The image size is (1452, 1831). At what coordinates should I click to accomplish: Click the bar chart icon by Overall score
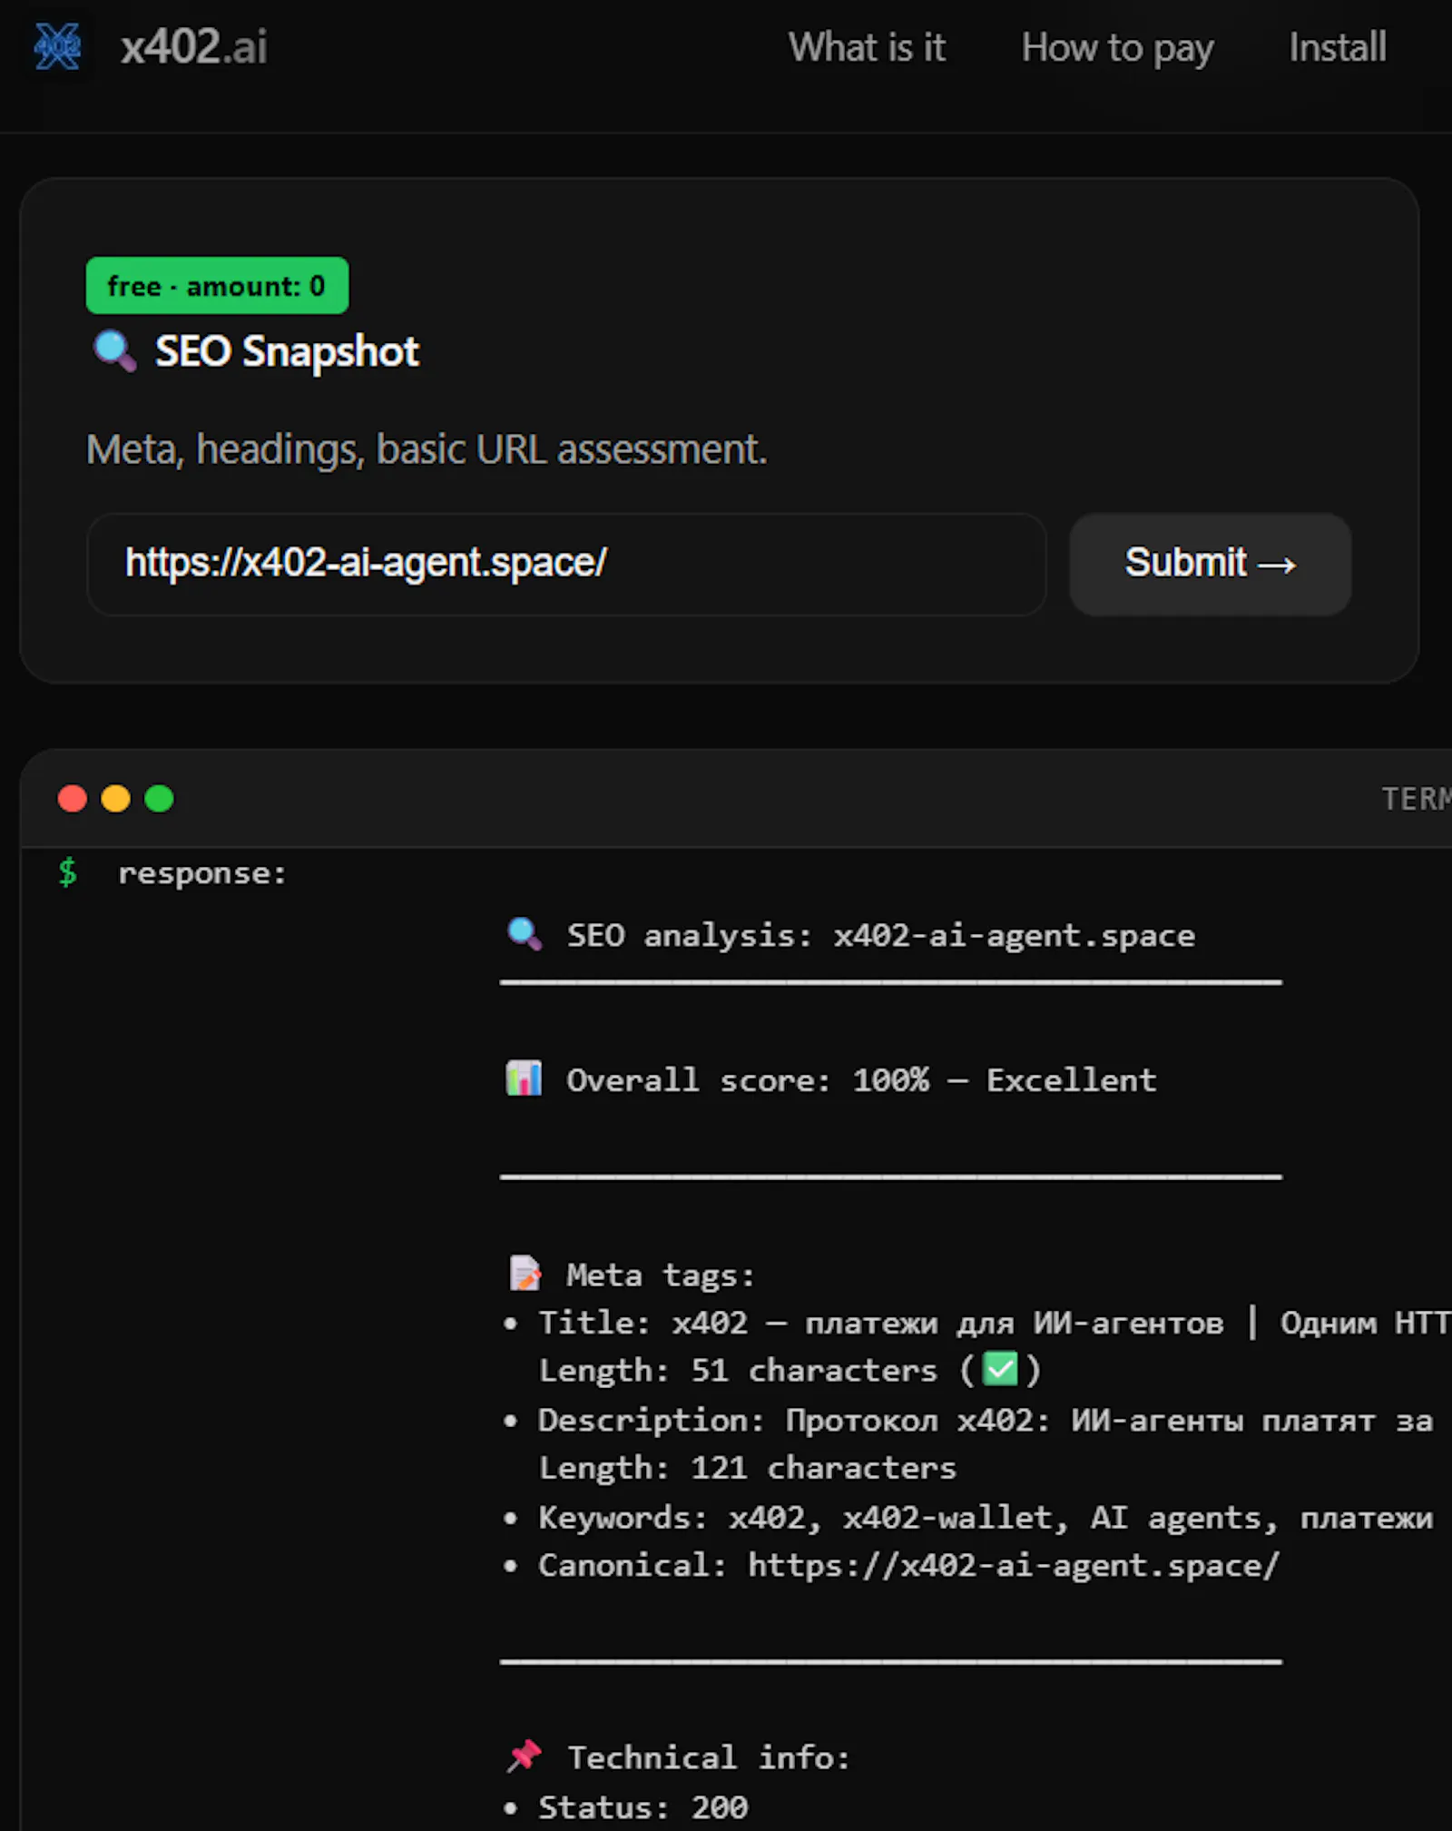pyautogui.click(x=524, y=1078)
